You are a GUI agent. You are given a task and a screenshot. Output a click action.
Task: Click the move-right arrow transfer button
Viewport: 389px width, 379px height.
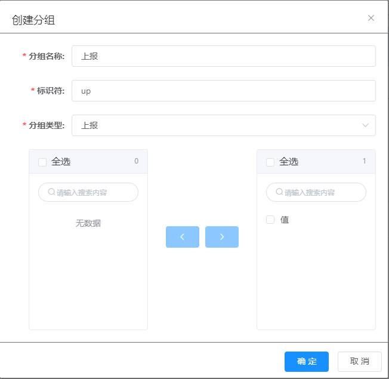click(x=222, y=237)
